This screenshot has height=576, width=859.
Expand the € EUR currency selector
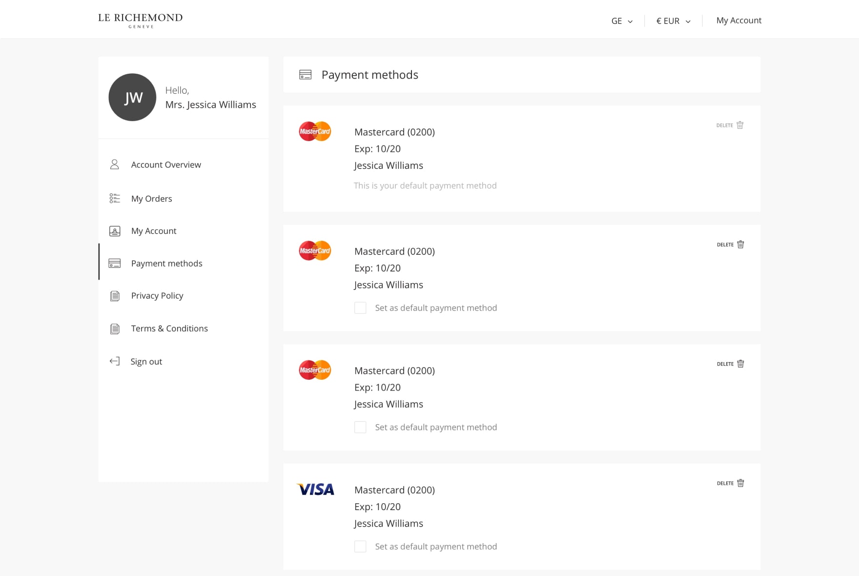point(673,21)
